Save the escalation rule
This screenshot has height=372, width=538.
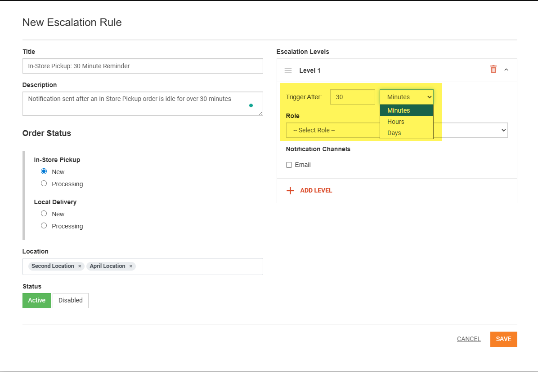pyautogui.click(x=503, y=339)
